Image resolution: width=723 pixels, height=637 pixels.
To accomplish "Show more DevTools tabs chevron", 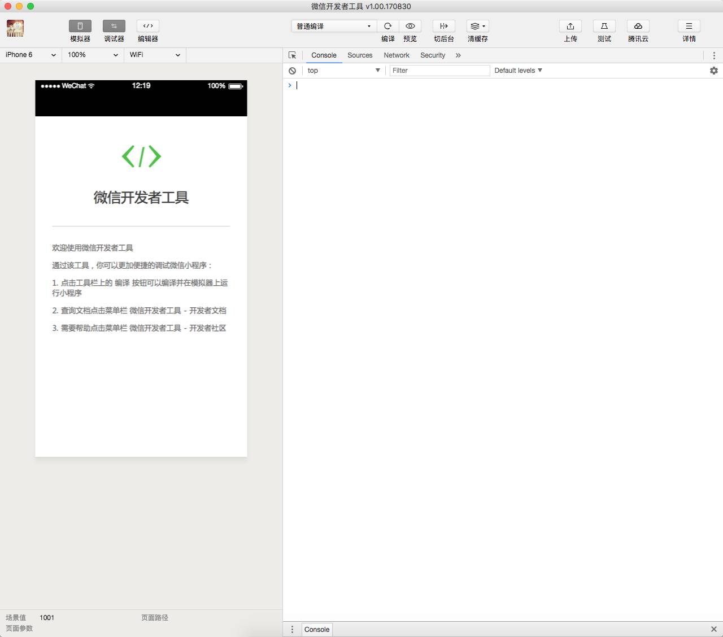I will tap(458, 55).
